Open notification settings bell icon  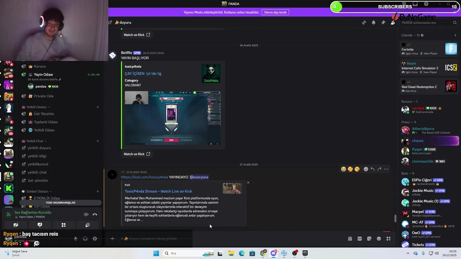pyautogui.click(x=373, y=22)
